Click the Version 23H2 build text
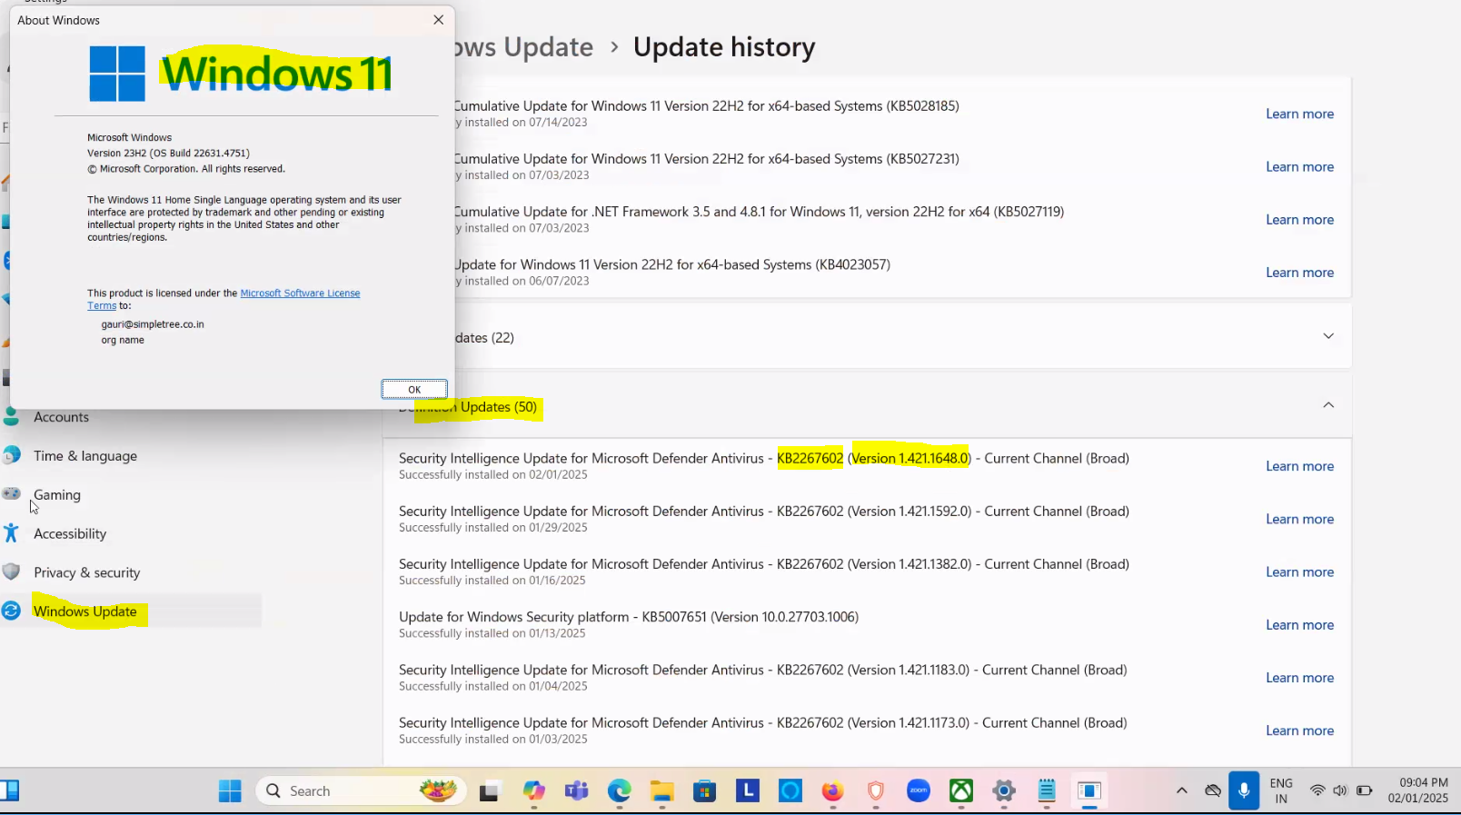Image resolution: width=1461 pixels, height=815 pixels. coord(168,154)
